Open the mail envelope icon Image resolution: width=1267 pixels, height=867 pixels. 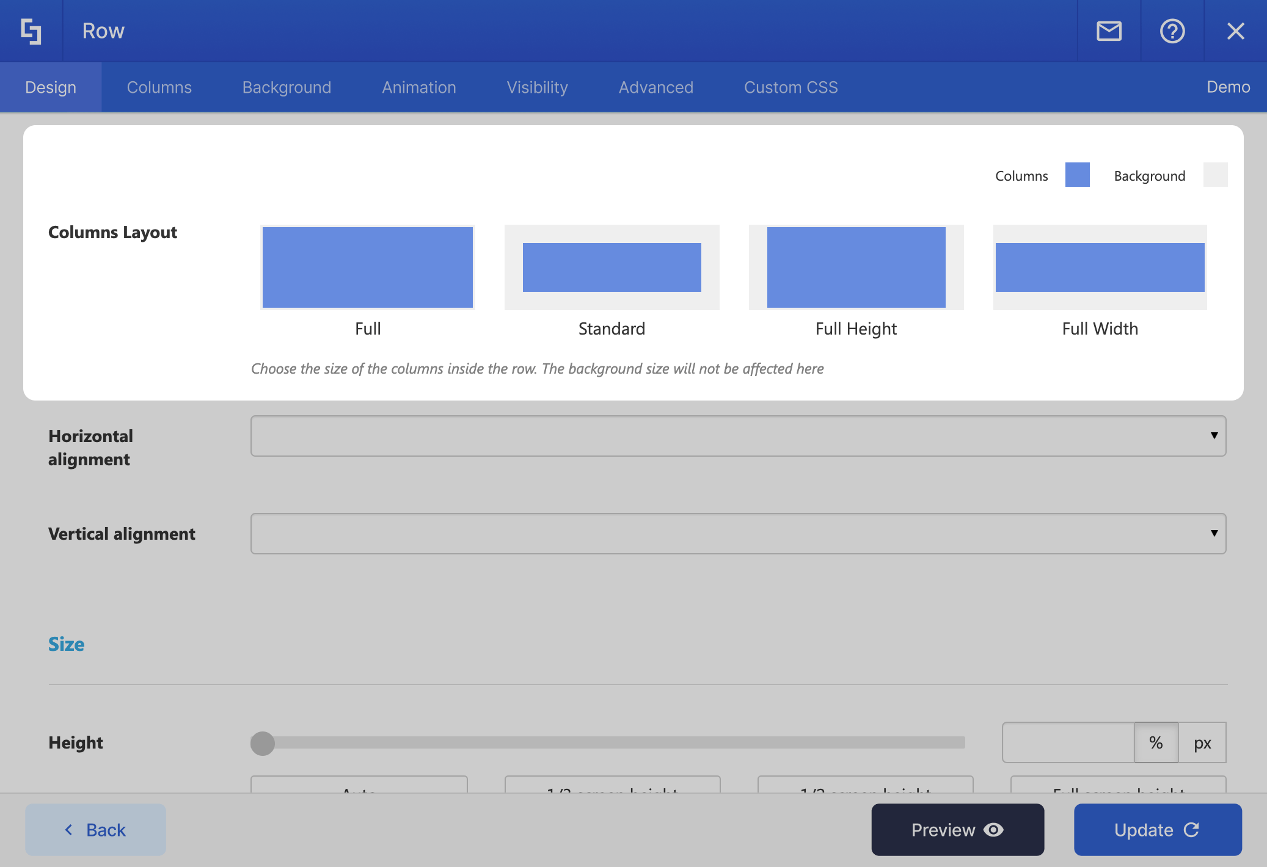(1109, 31)
